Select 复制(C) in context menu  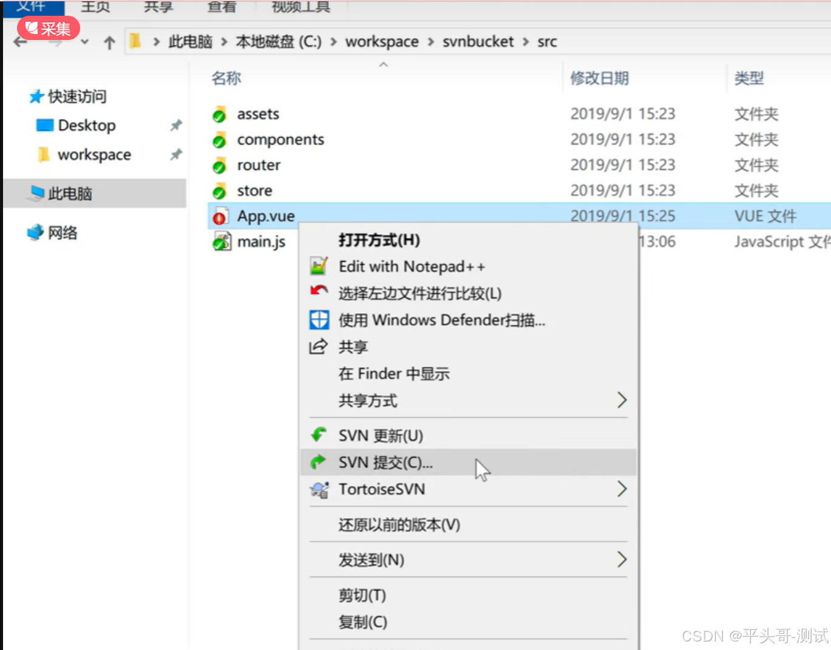pos(468,621)
